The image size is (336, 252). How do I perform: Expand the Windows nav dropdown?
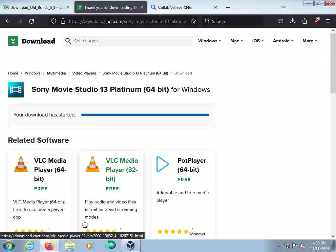click(209, 41)
